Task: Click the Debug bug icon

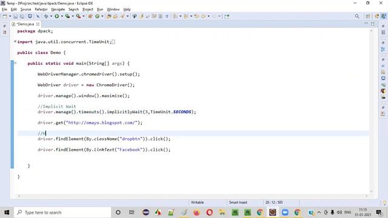Action: click(46, 16)
